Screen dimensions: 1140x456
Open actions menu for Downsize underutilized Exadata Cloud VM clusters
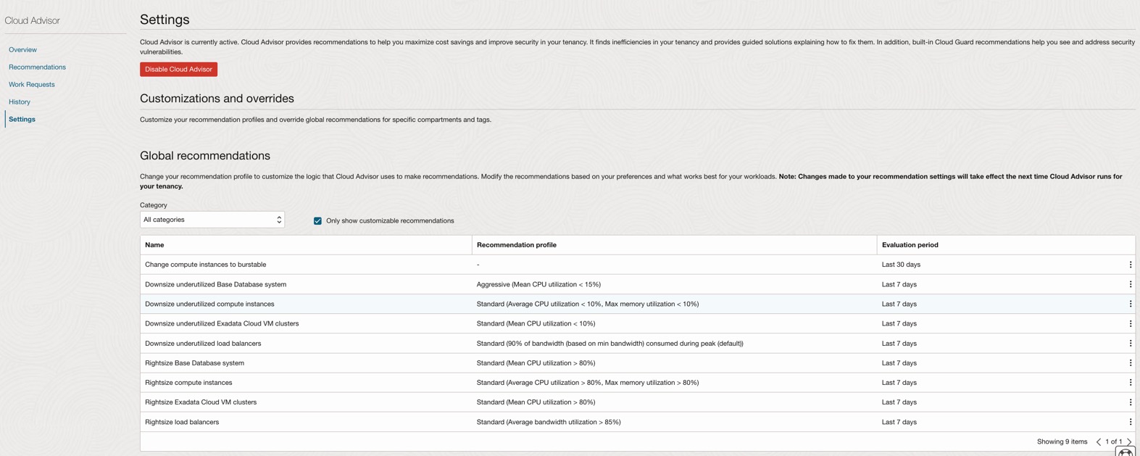1130,323
